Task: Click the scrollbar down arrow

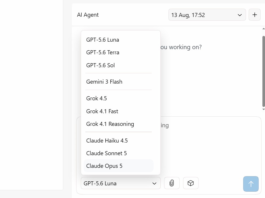Action: coord(264,109)
